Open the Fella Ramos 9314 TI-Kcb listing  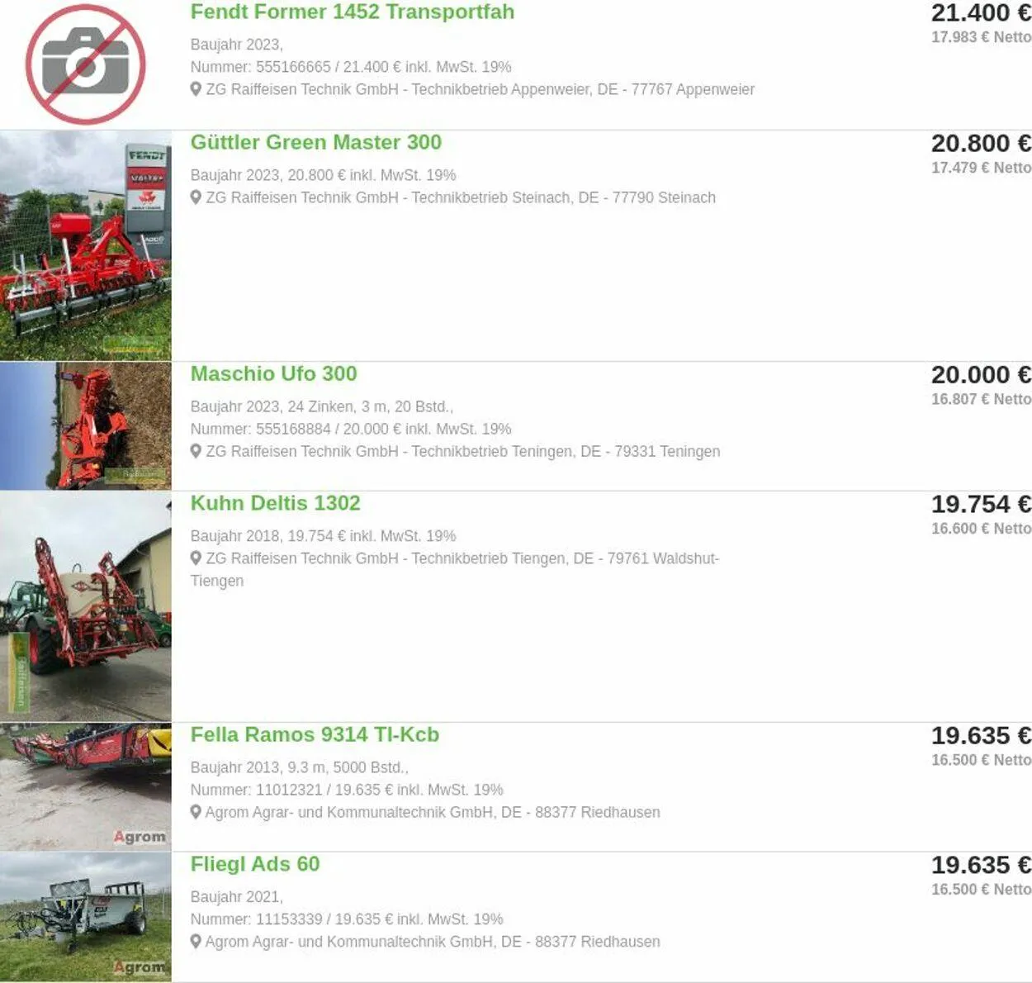315,734
